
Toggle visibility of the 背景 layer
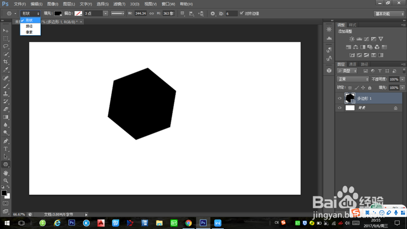point(339,108)
